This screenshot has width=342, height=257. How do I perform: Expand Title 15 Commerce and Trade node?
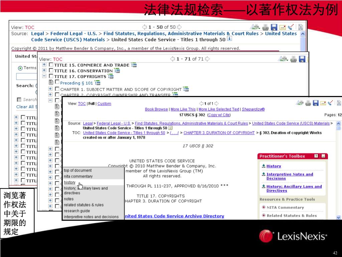[44, 65]
